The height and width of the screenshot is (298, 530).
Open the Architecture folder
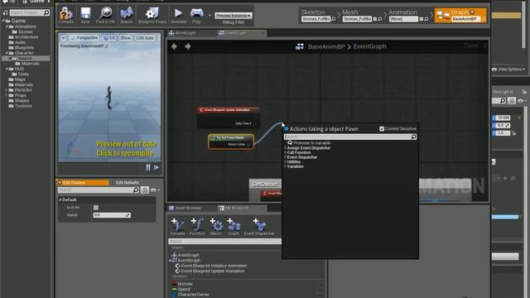(26, 36)
